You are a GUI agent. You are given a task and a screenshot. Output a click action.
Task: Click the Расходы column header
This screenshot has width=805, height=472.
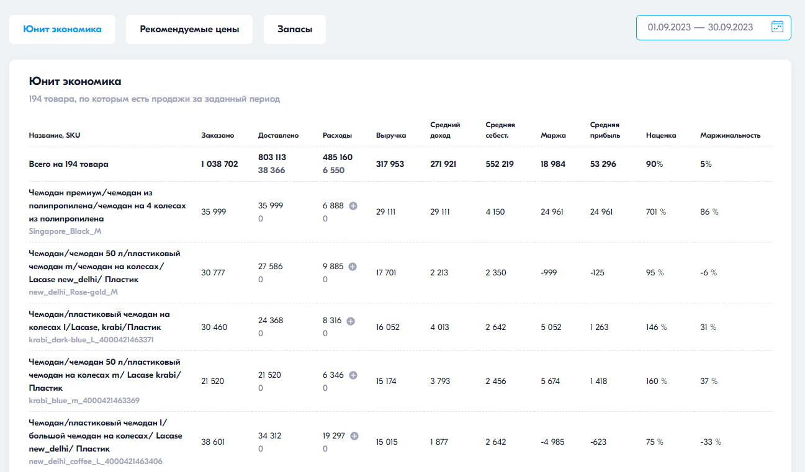(x=337, y=135)
